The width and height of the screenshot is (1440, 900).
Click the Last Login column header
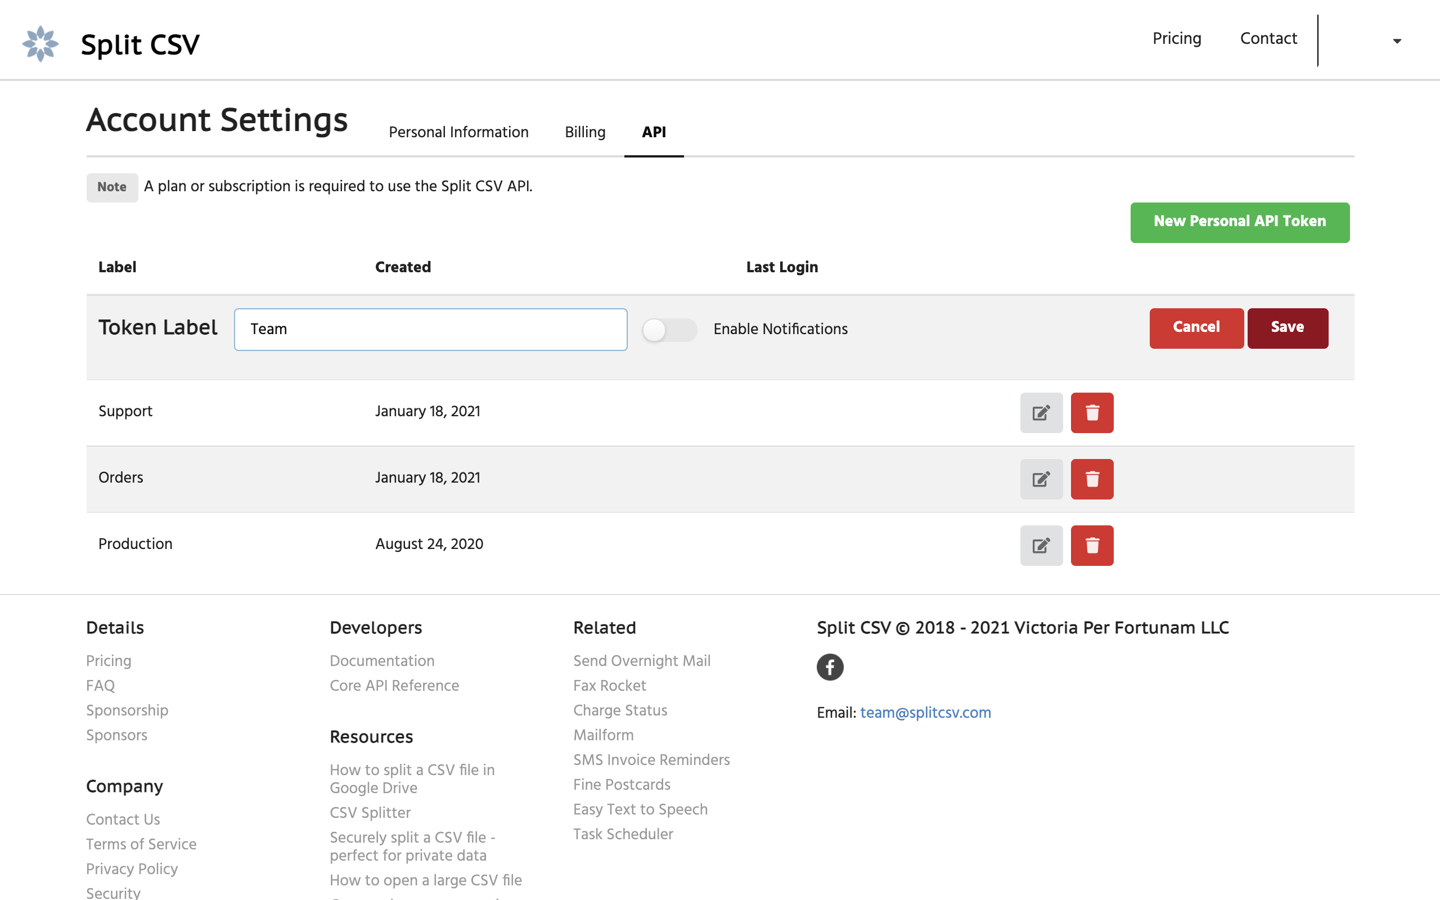(x=782, y=267)
